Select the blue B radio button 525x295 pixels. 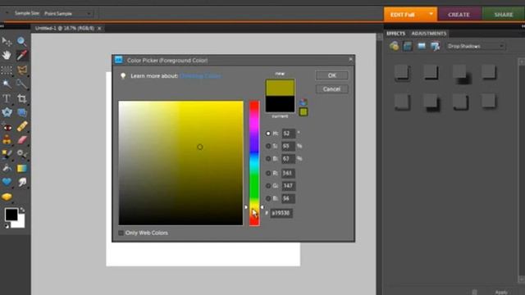(268, 198)
